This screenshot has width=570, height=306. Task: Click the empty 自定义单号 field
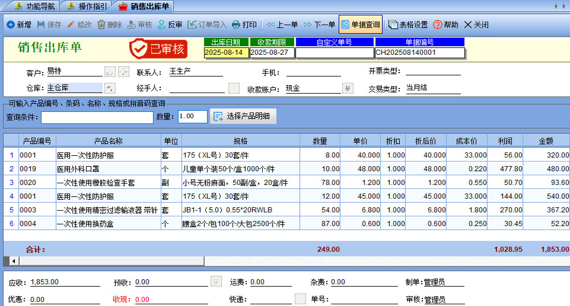(335, 53)
